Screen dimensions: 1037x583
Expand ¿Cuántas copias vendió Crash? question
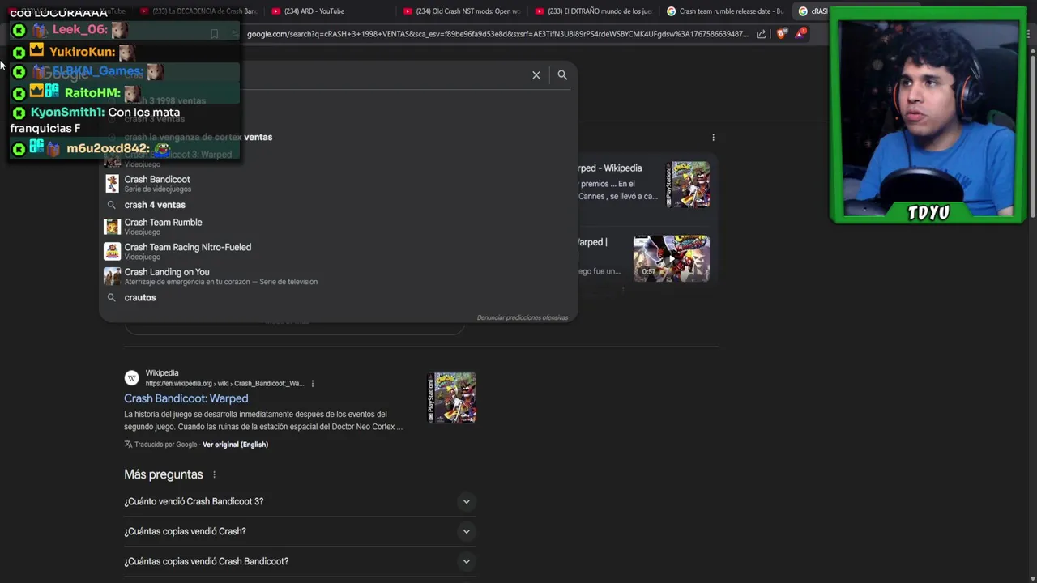[299, 531]
